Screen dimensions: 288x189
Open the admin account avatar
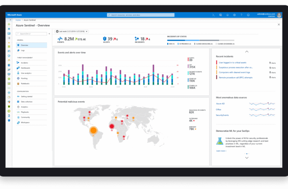279,15
